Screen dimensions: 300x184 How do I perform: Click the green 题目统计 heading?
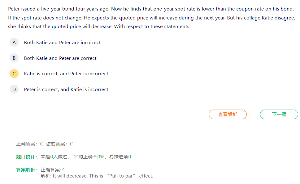coord(27,157)
